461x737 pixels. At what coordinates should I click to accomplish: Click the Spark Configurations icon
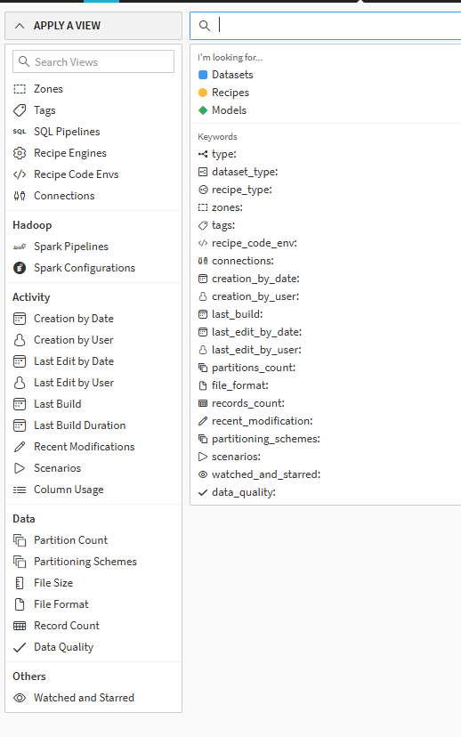[x=20, y=268]
